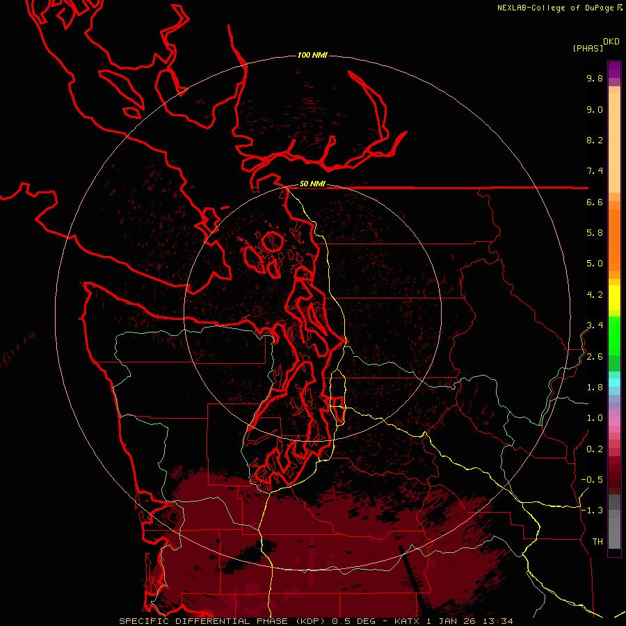Click the 7.4 scale value
626x626 pixels.
(595, 171)
